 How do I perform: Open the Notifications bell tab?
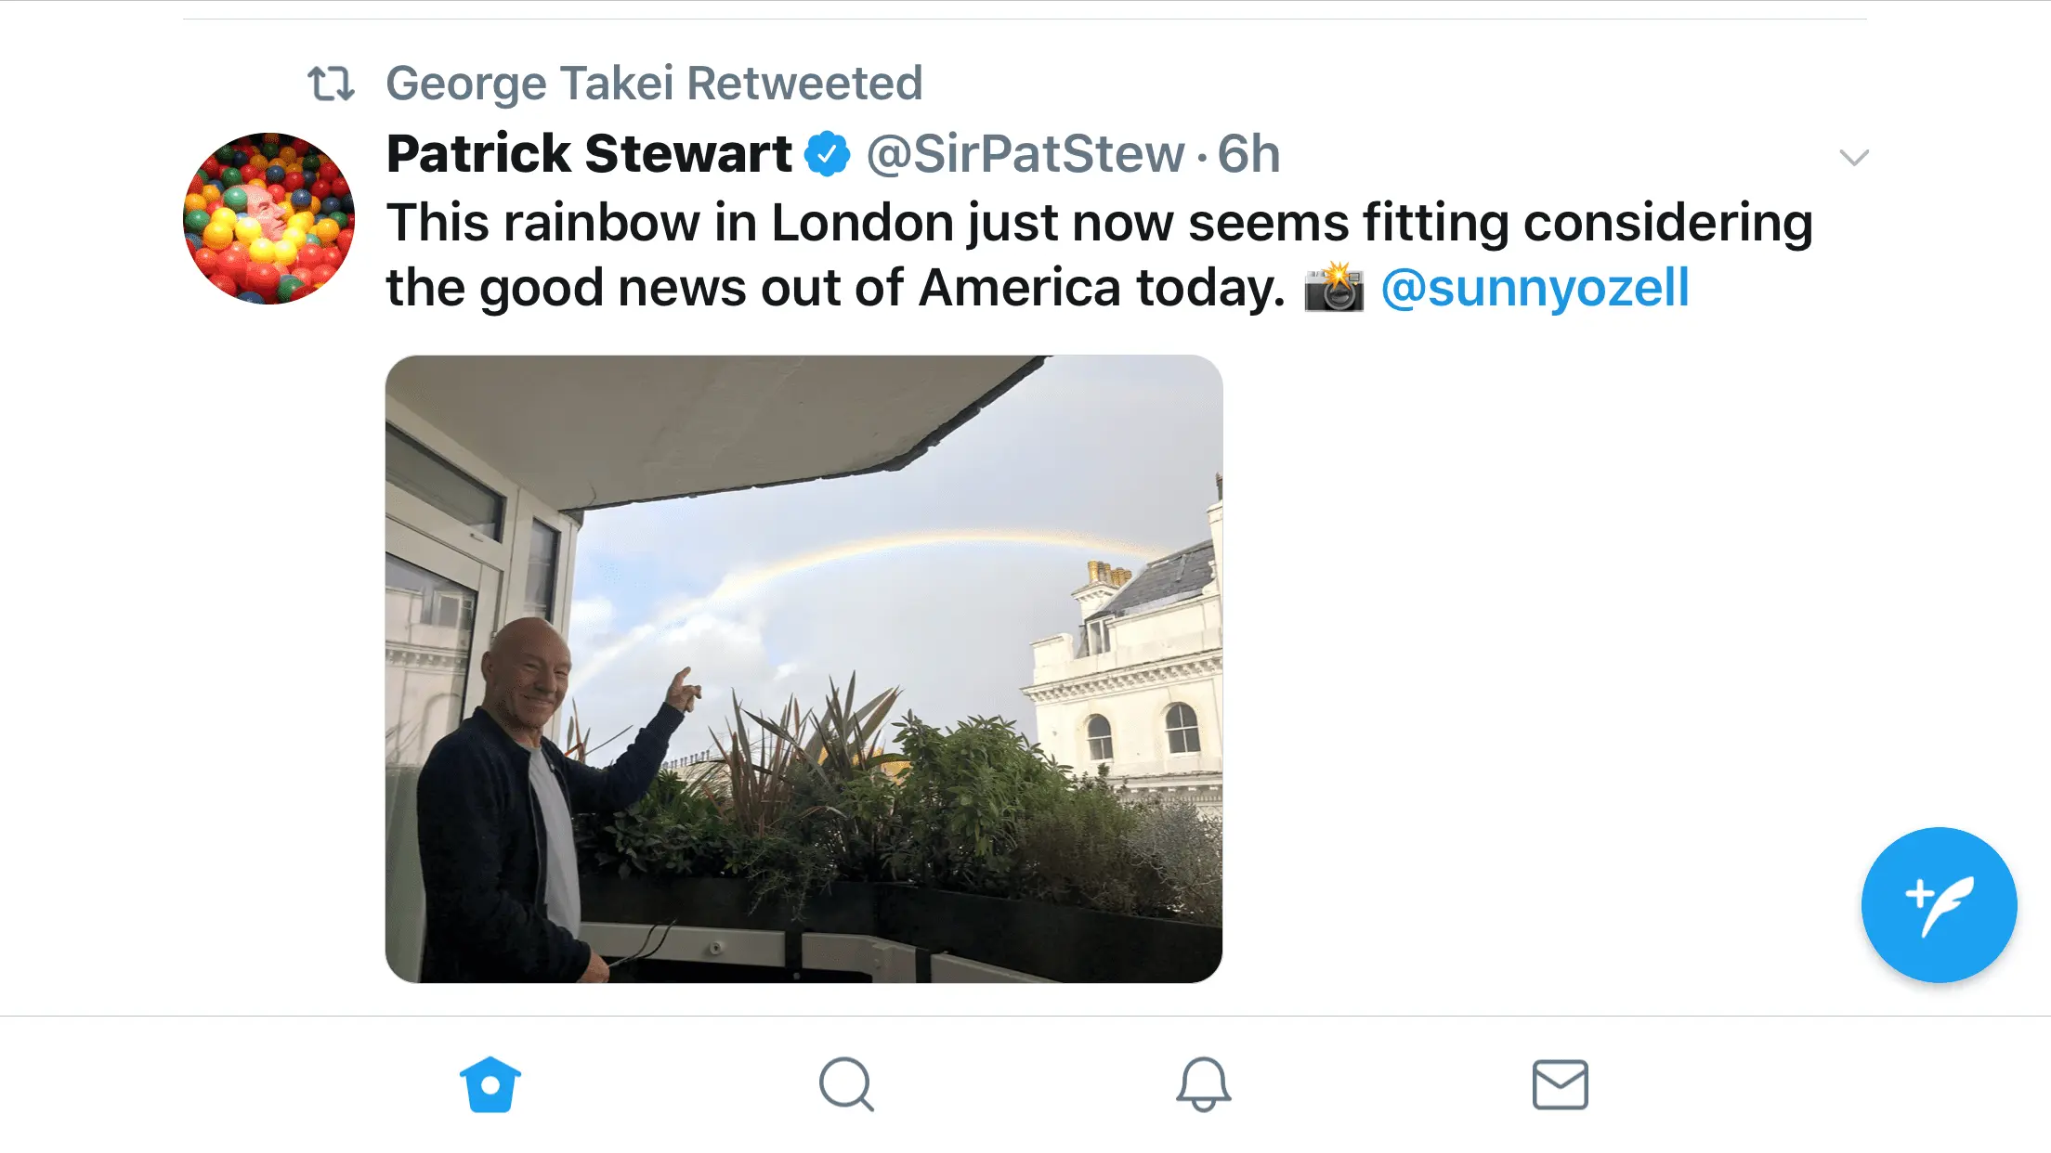point(1203,1084)
